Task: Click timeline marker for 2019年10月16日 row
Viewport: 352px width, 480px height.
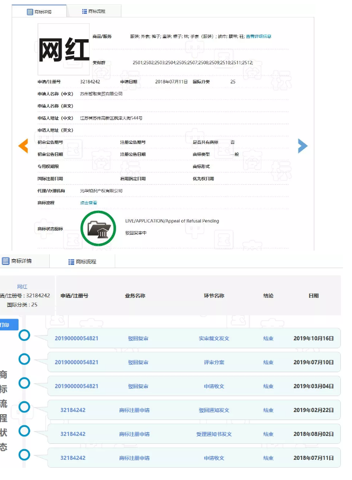Action: [x=24, y=335]
